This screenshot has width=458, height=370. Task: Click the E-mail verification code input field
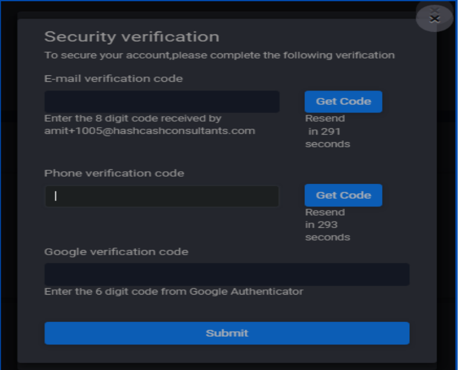162,101
